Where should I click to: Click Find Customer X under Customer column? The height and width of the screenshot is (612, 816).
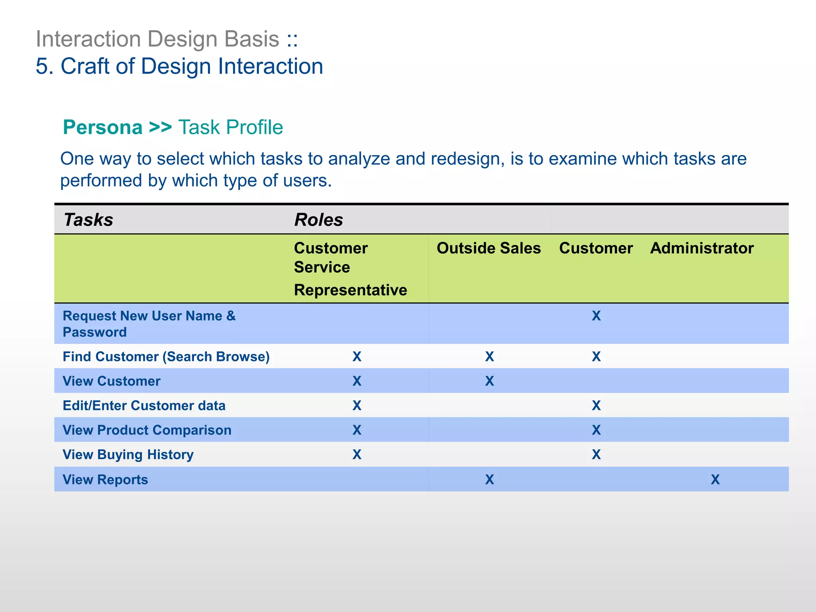596,357
